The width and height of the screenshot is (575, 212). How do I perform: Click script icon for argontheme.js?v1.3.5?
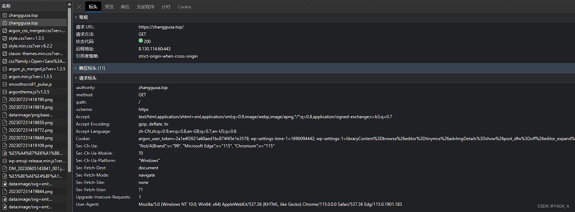pyautogui.click(x=5, y=92)
